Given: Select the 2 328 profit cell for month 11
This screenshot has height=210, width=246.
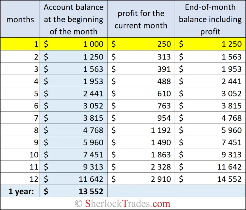Looking at the screenshot, I should (x=141, y=167).
